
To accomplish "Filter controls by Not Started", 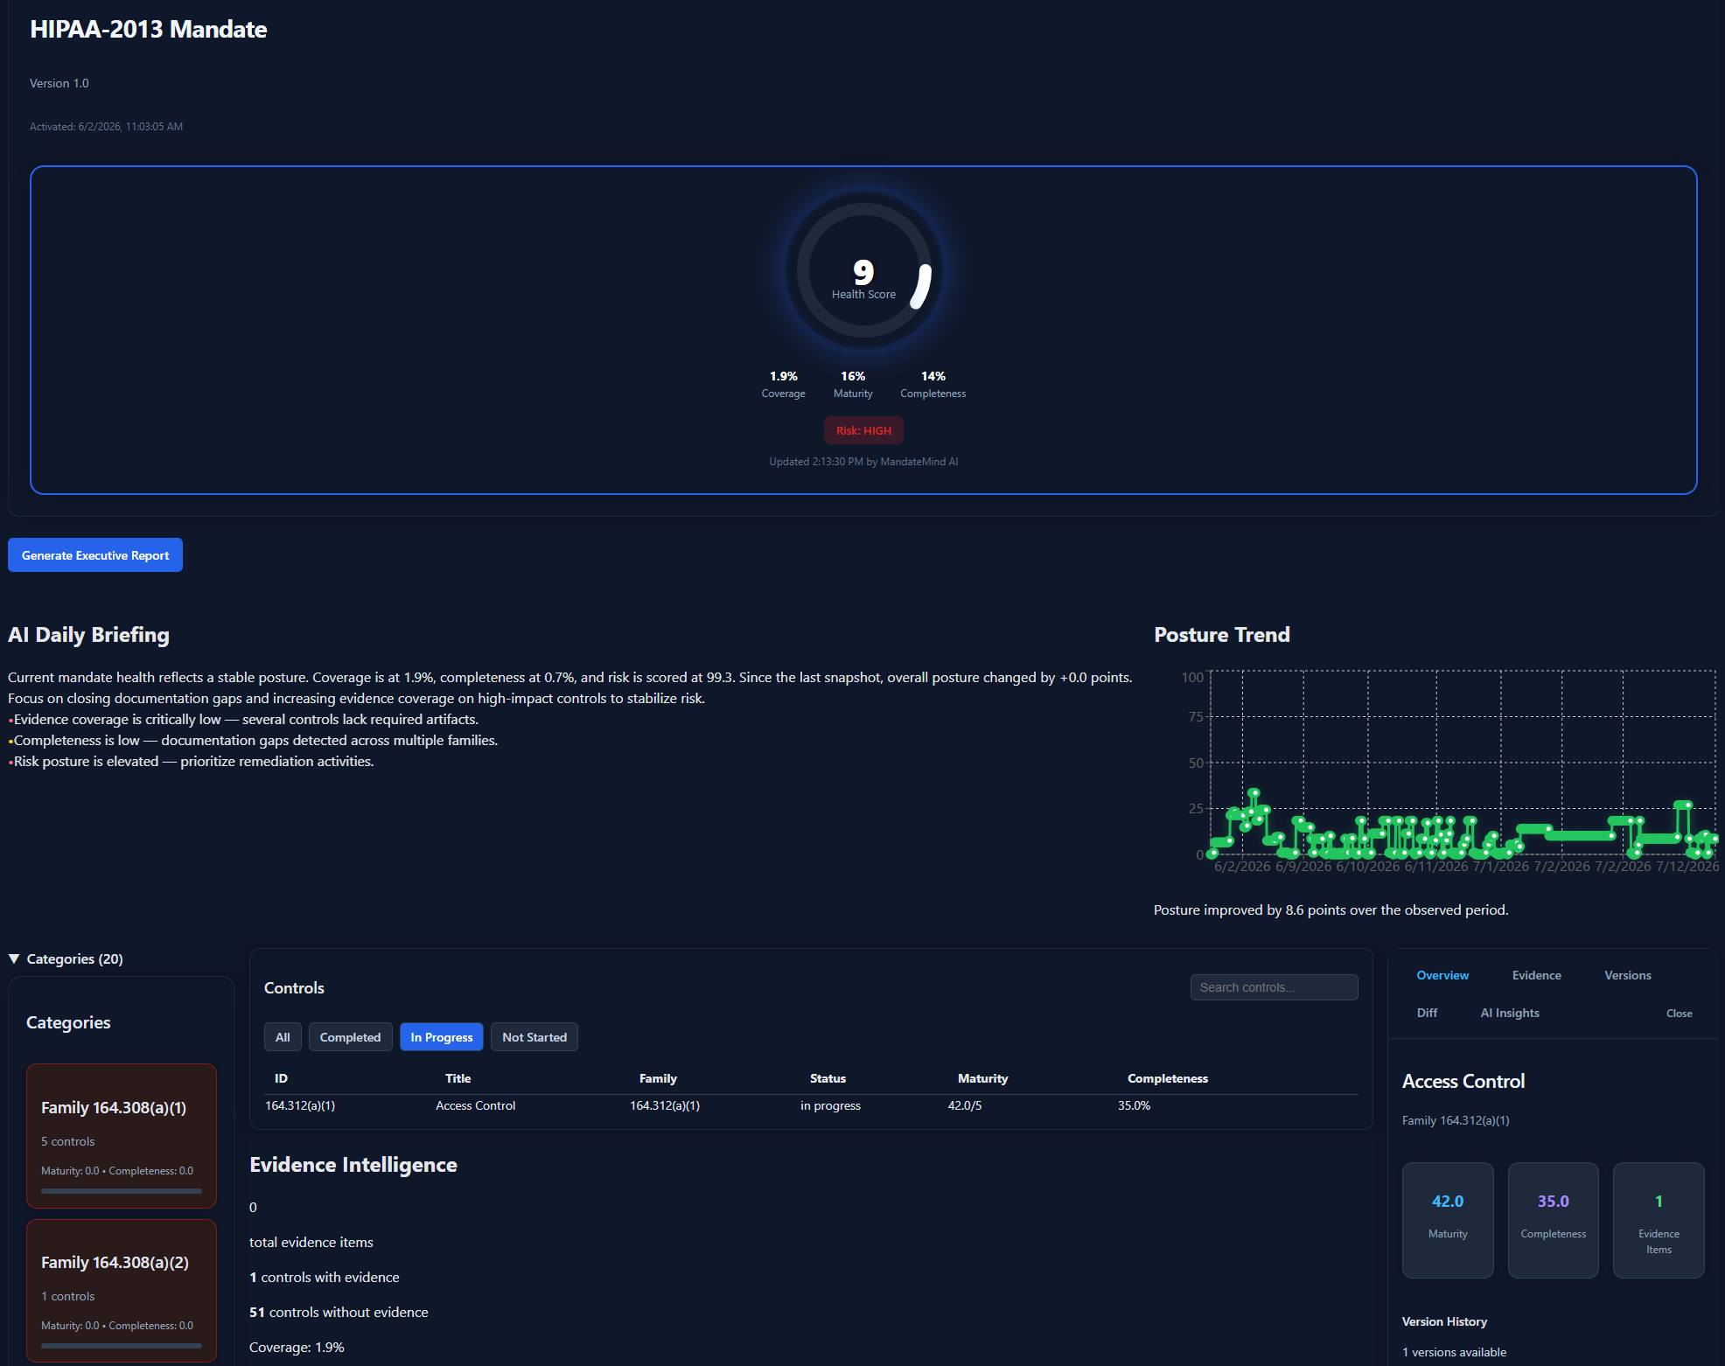I will pos(534,1037).
